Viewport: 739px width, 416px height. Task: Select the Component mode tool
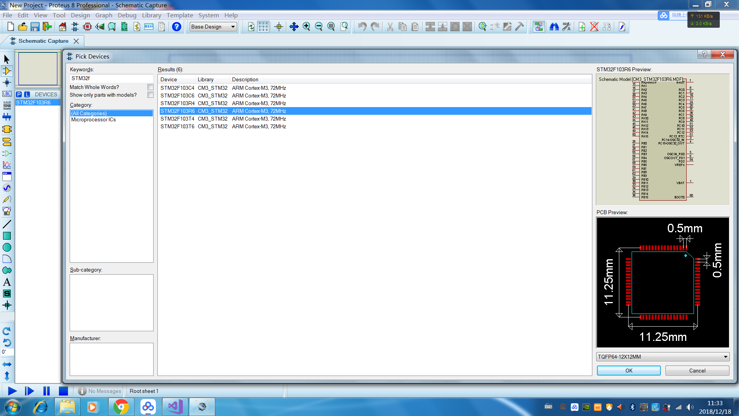[7, 71]
